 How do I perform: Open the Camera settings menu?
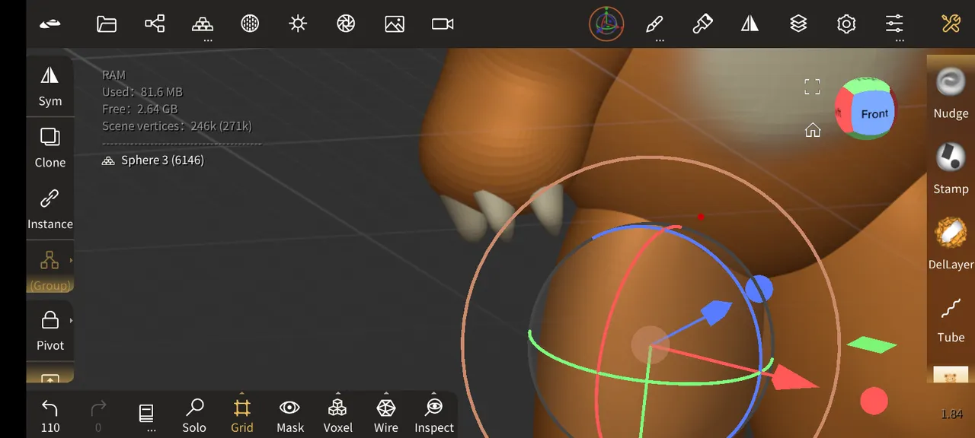443,24
